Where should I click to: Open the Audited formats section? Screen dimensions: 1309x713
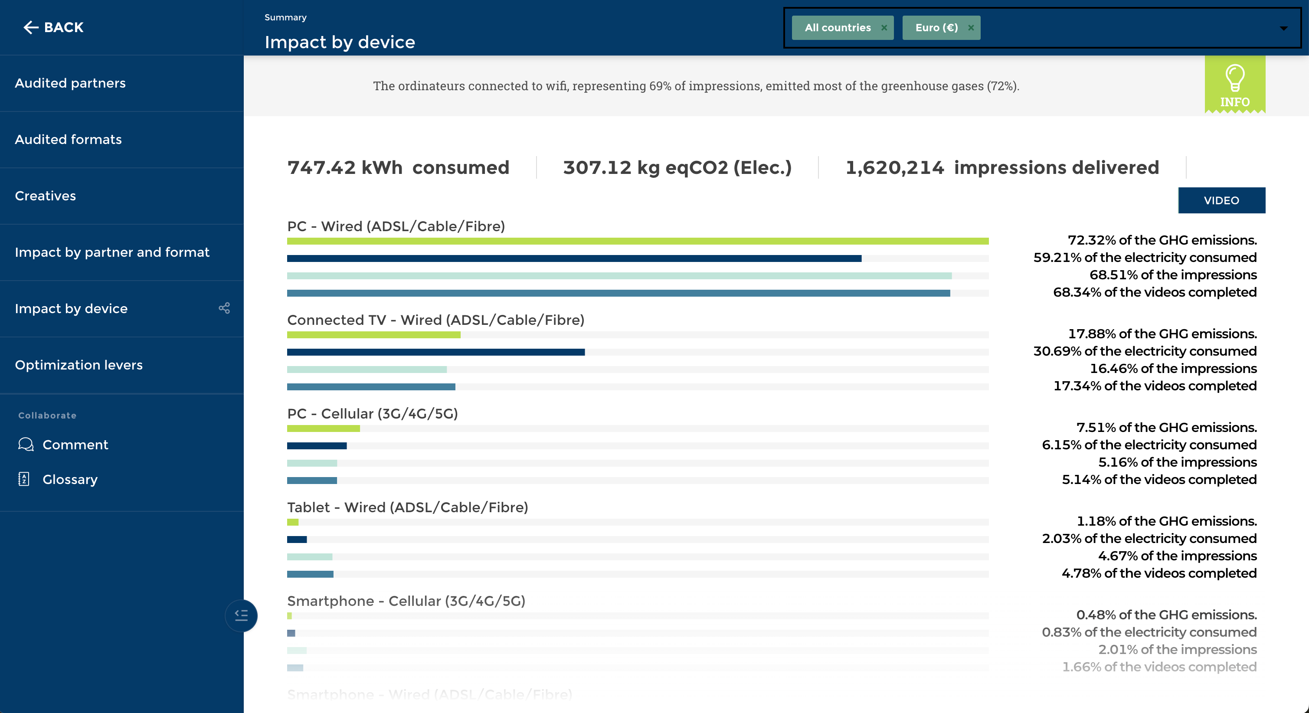(x=68, y=139)
